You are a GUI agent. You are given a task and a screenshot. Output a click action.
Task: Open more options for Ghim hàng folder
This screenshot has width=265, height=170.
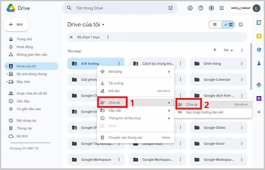point(242,64)
